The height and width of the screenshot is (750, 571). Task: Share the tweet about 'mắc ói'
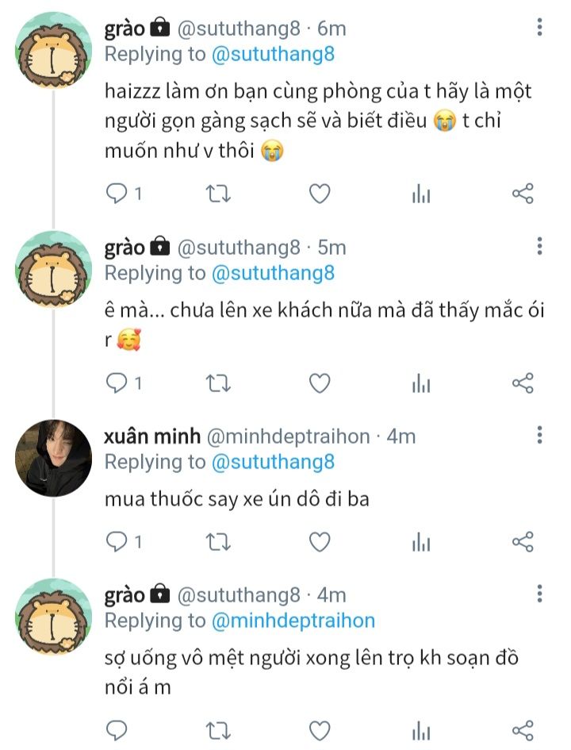[x=523, y=383]
